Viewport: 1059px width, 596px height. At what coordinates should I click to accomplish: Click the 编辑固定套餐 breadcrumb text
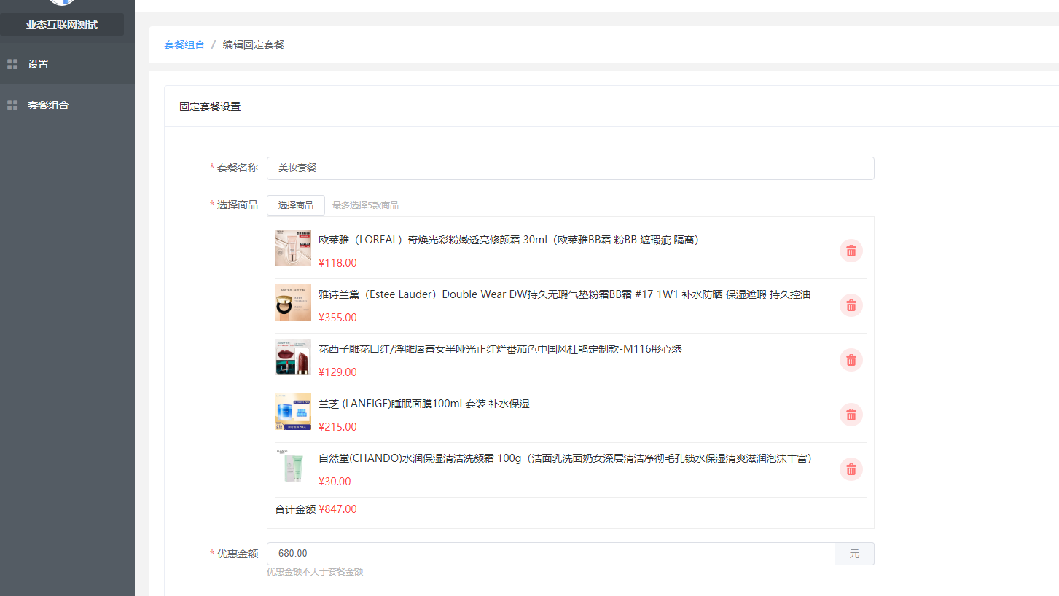(254, 44)
